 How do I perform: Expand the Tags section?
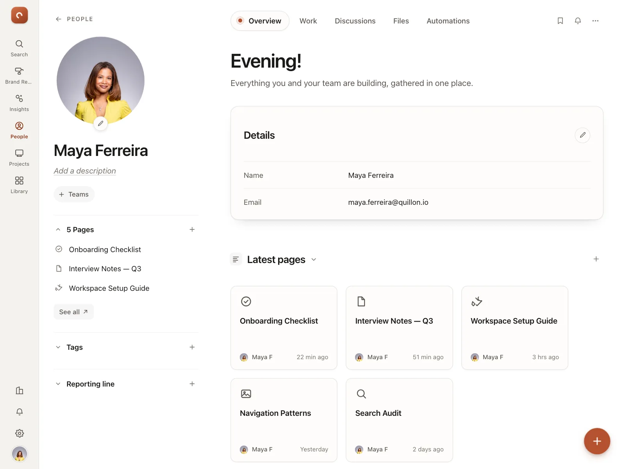point(58,347)
